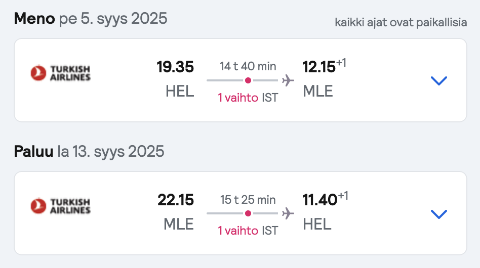Image resolution: width=480 pixels, height=268 pixels.
Task: Select the '1 vaihto IST' label on return flight
Action: (x=248, y=231)
